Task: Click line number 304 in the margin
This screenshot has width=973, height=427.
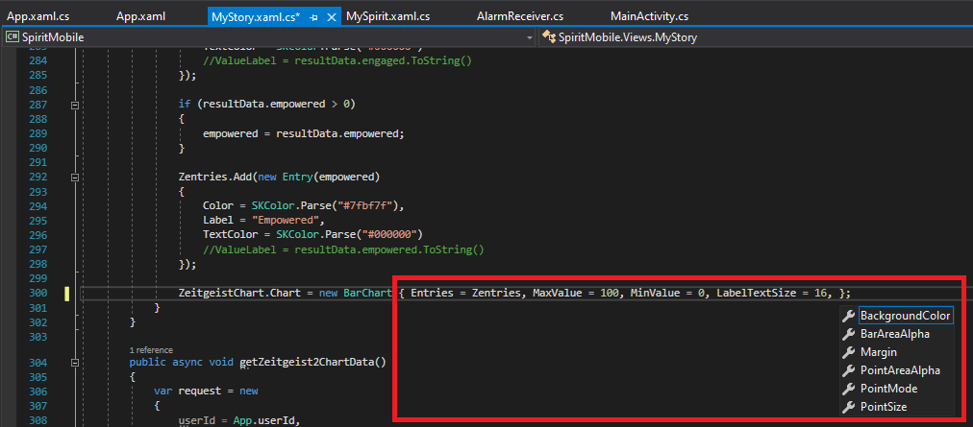Action: [x=37, y=362]
